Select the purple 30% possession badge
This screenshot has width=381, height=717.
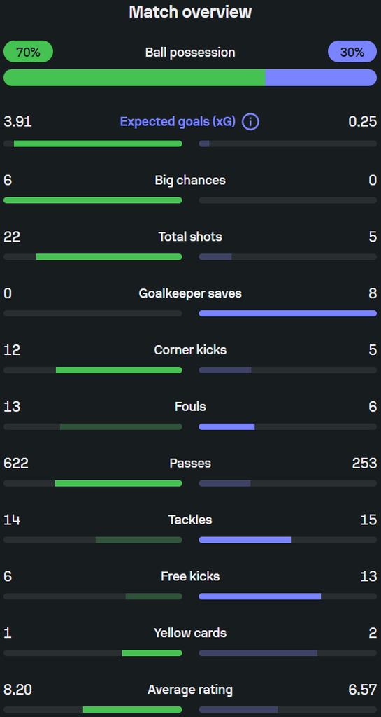click(x=352, y=52)
